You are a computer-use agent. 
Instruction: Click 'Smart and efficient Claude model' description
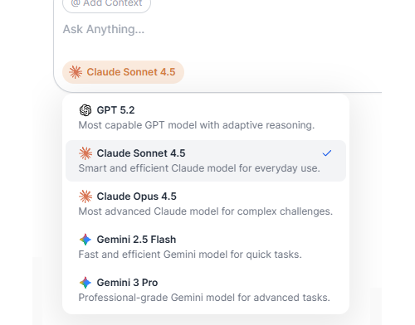[199, 168]
